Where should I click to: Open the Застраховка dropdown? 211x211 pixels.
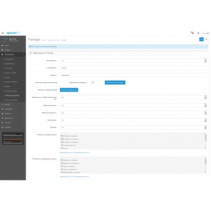[x=133, y=120]
